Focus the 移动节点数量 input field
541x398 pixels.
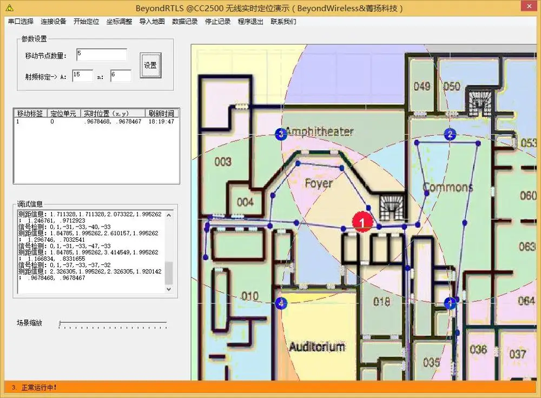coord(102,55)
